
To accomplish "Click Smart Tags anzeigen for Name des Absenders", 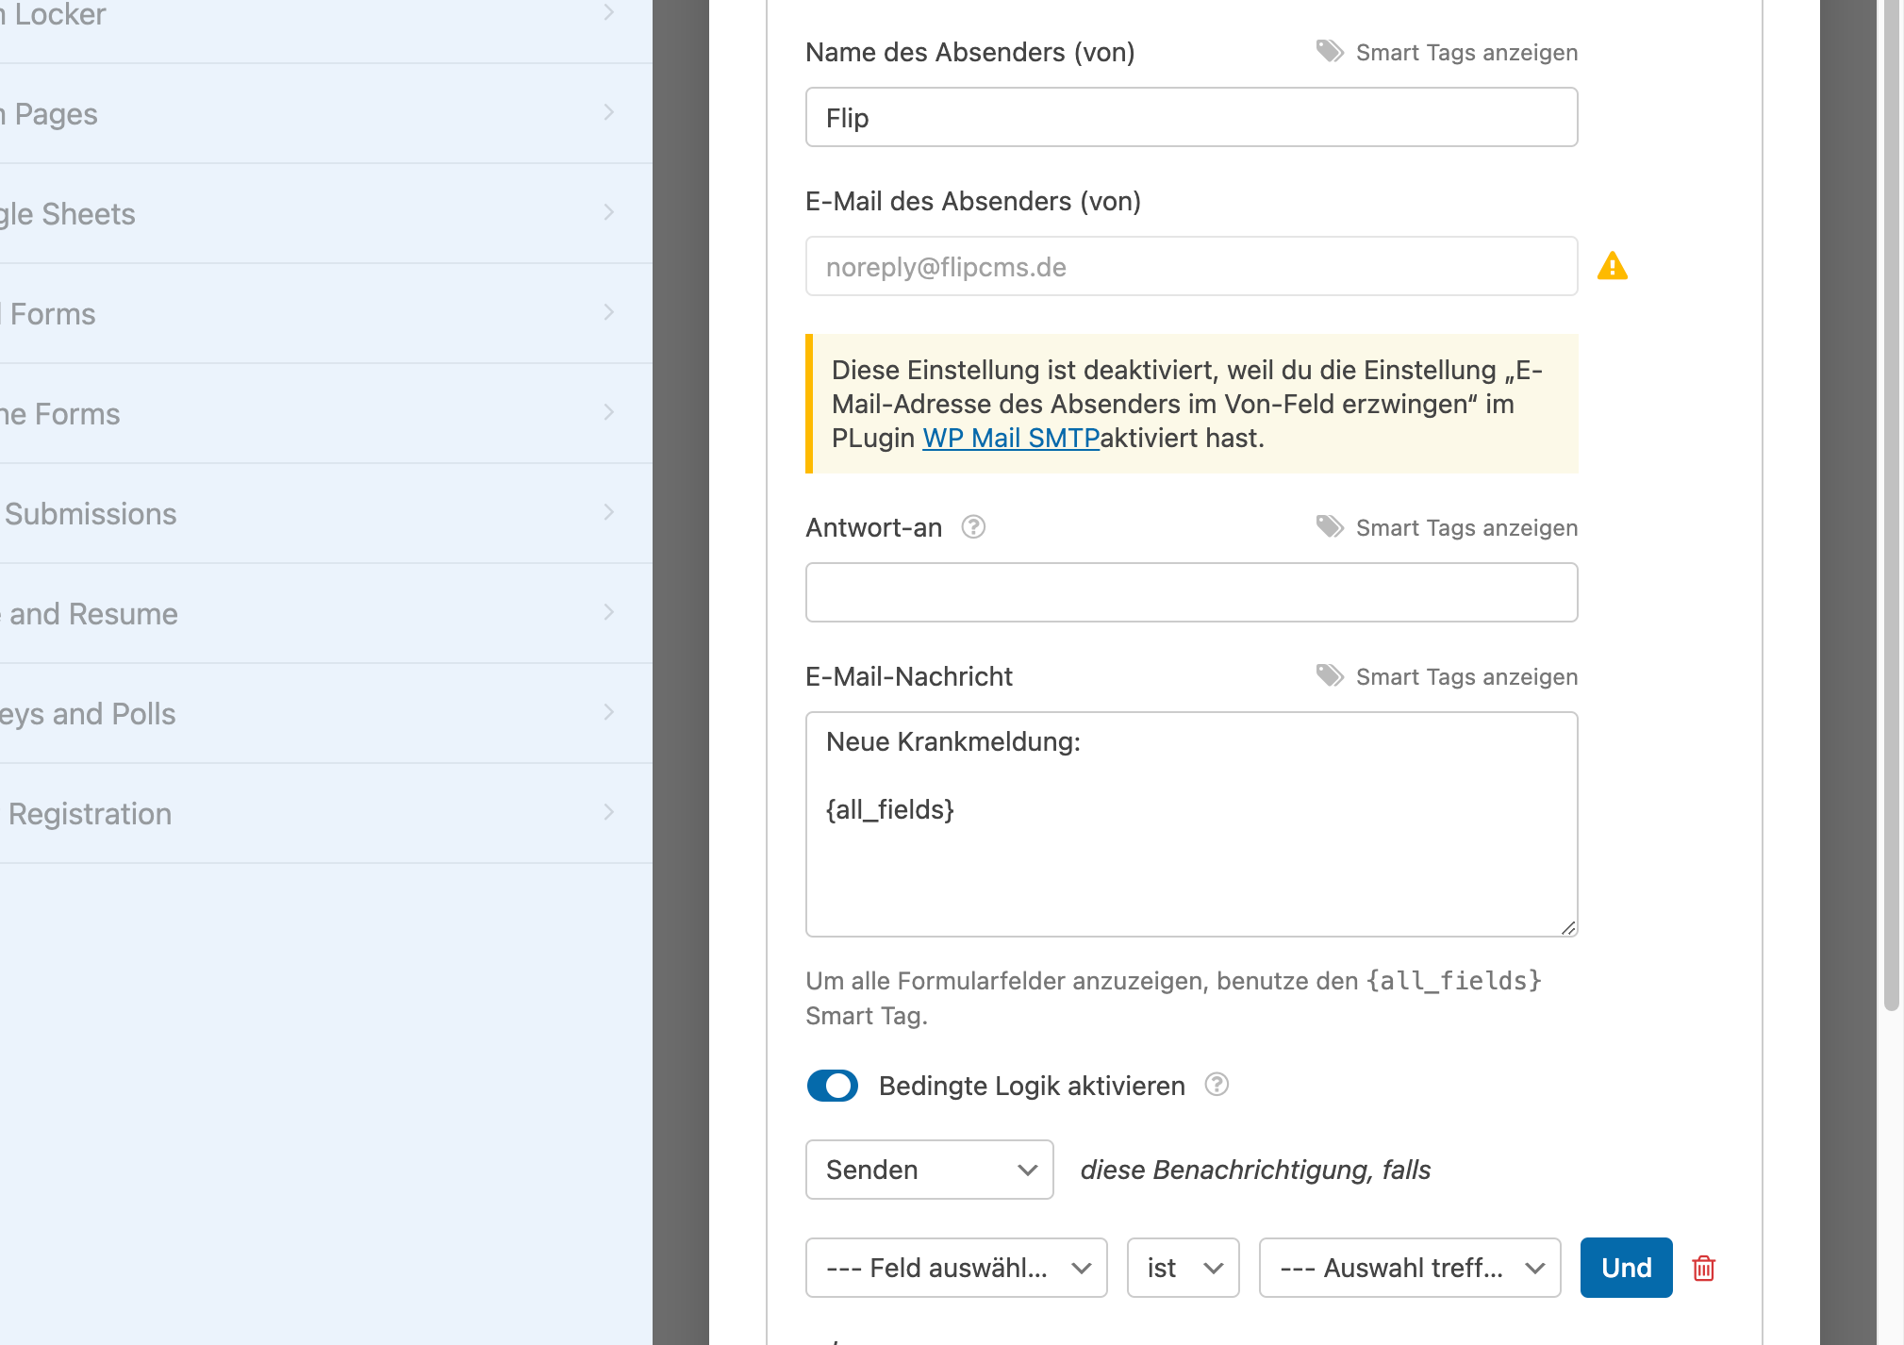I will (1466, 53).
